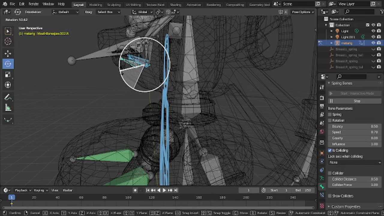Open the Orientation Default dropdown
The image size is (384, 216).
click(x=65, y=12)
